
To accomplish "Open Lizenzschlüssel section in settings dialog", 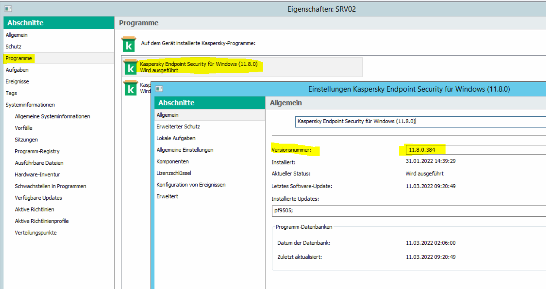I will 174,173.
